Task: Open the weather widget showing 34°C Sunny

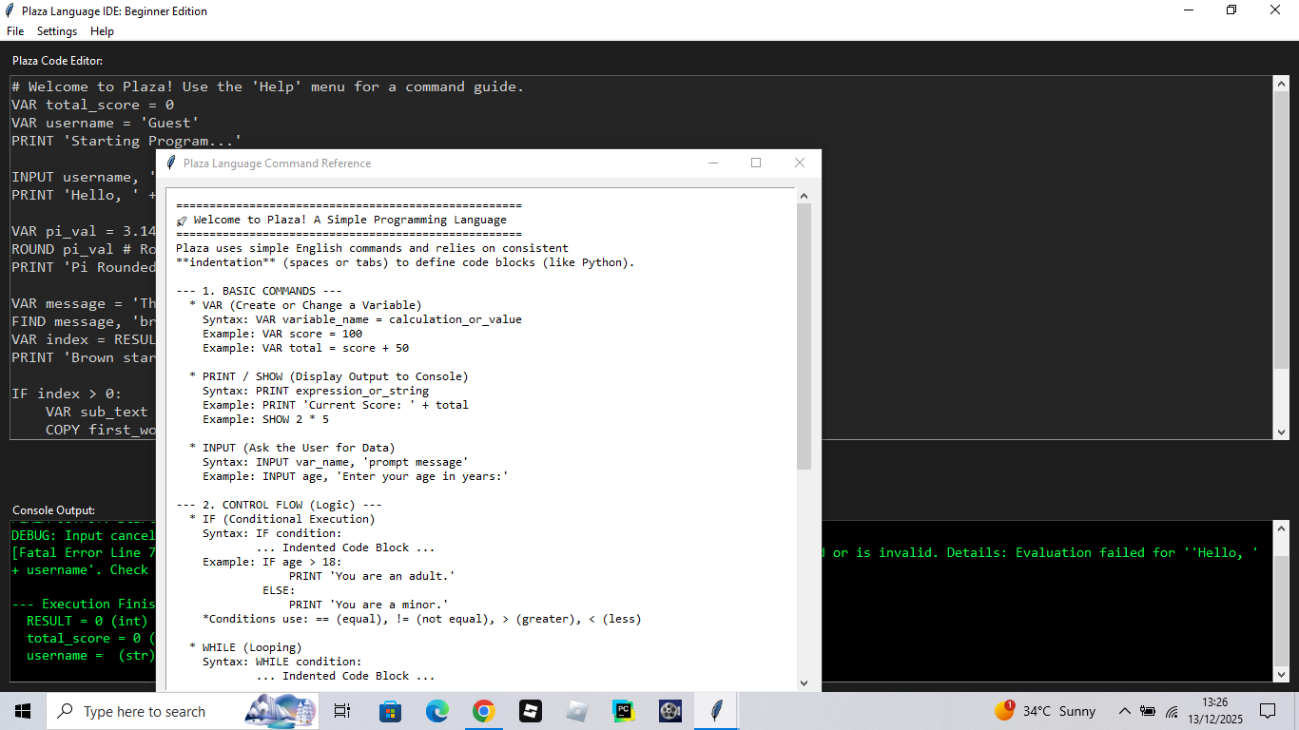Action: coord(1045,711)
